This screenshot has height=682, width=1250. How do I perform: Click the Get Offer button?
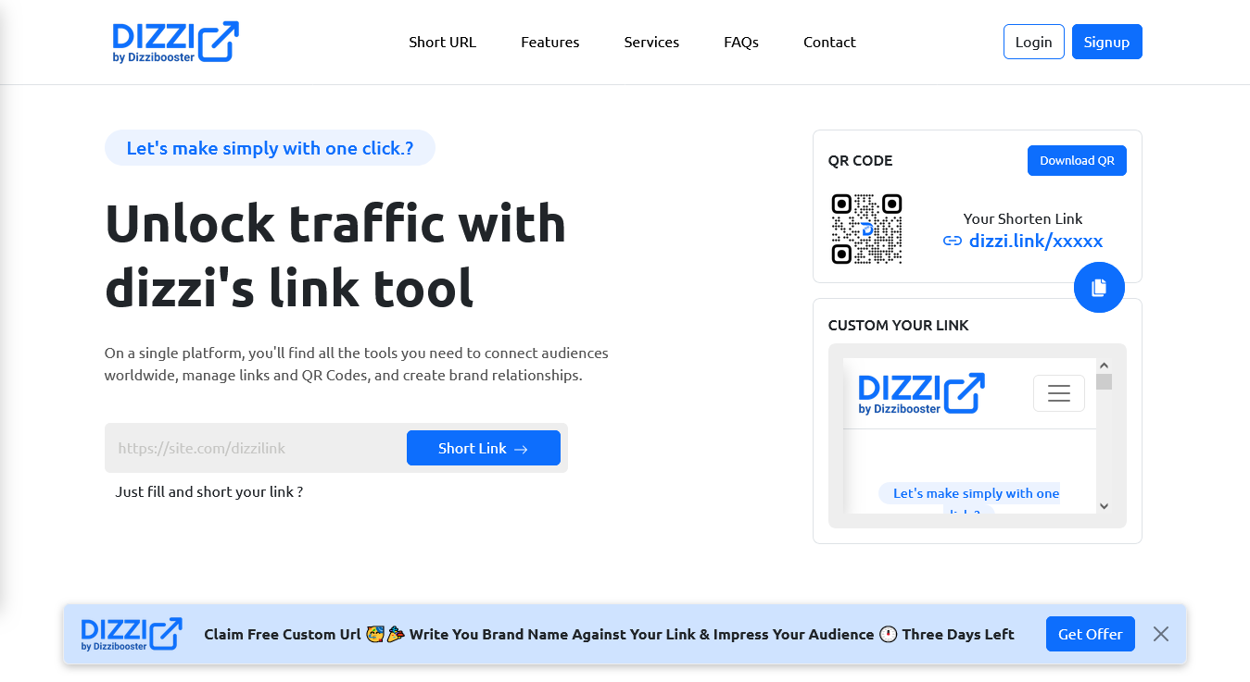[x=1090, y=634]
